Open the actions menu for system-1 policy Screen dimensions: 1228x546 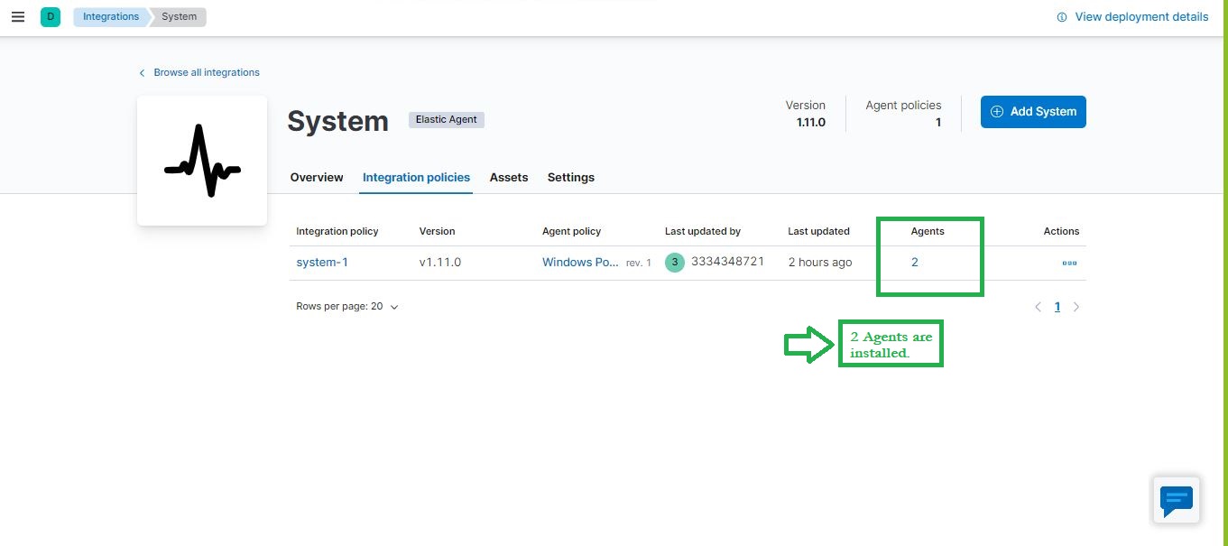tap(1069, 263)
